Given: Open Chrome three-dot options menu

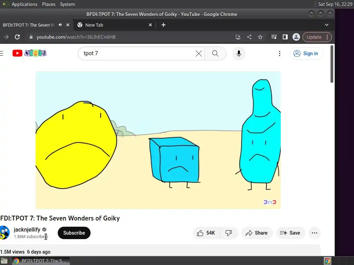Looking at the screenshot, I should click(327, 37).
